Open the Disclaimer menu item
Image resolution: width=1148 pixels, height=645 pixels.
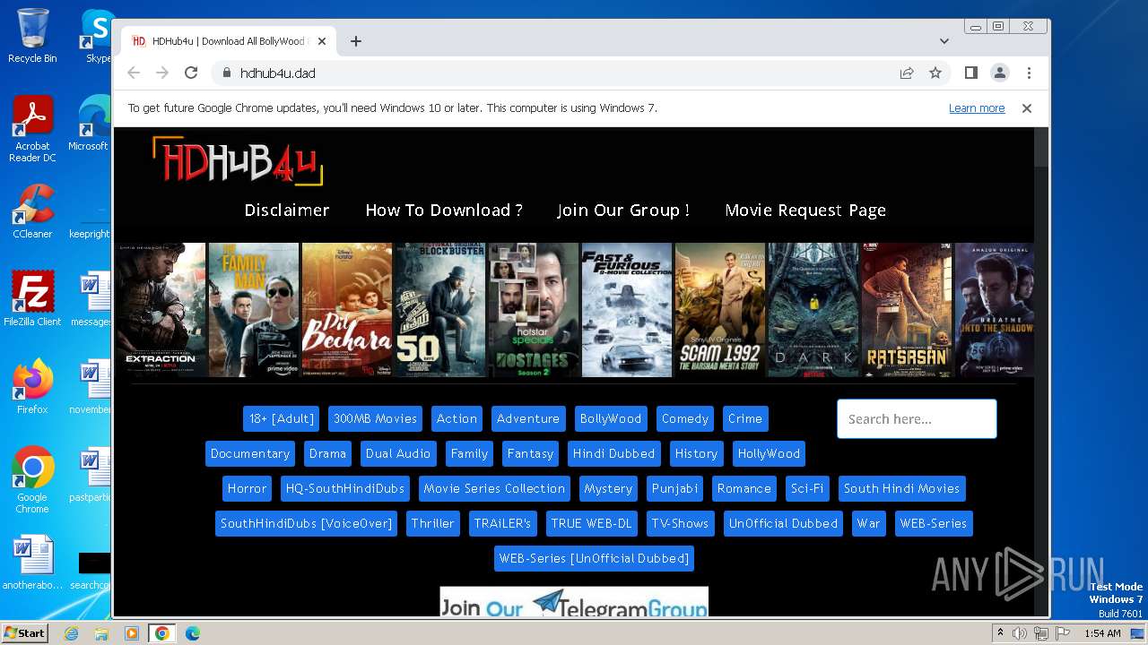click(287, 210)
